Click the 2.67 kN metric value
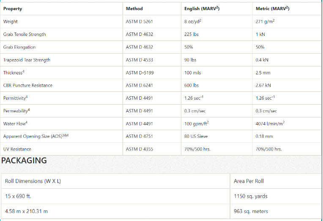 [263, 85]
